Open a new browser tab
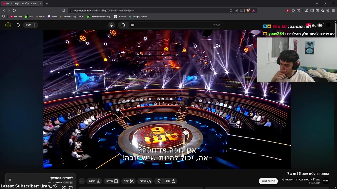Image resolution: width=337 pixels, height=189 pixels. pyautogui.click(x=47, y=3)
